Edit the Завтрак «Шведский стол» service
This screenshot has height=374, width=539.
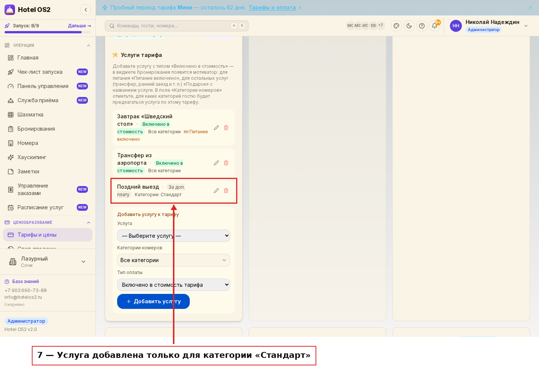click(216, 128)
